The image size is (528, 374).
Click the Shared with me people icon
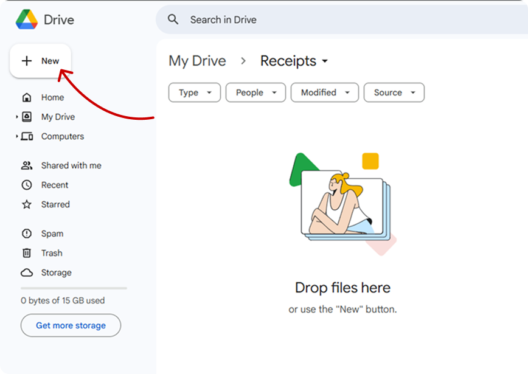click(27, 165)
